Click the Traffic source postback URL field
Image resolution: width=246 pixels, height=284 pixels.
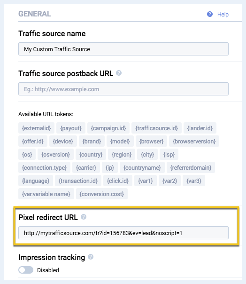[123, 89]
